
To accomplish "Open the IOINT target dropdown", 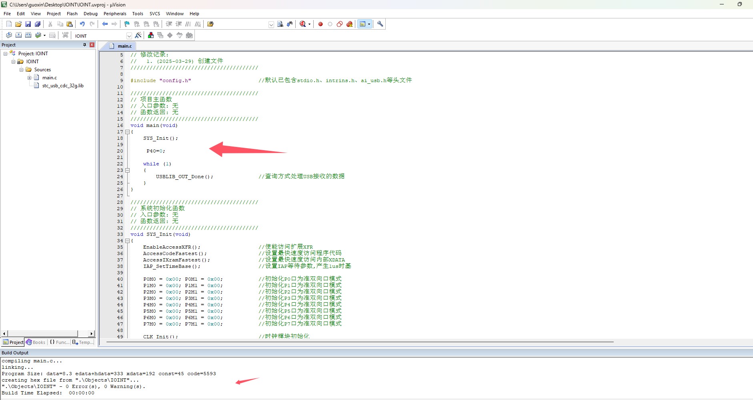I will tap(129, 36).
